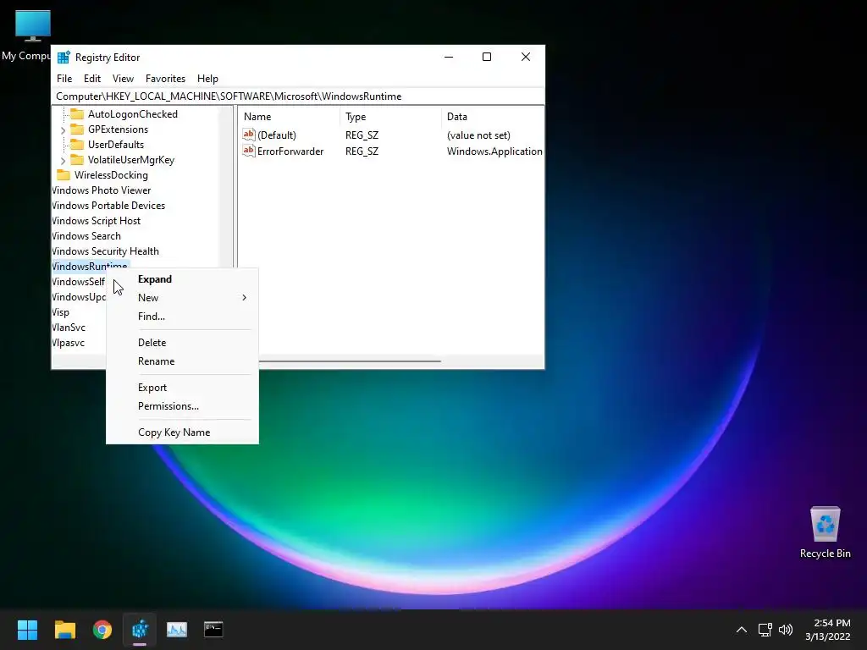Select the Wlpasvc key

click(68, 343)
